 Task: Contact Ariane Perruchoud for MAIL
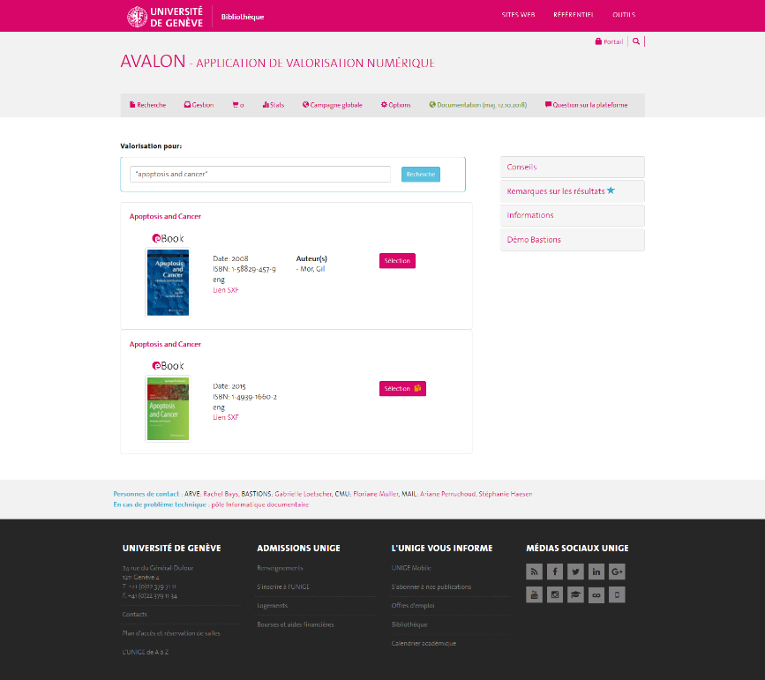[448, 494]
